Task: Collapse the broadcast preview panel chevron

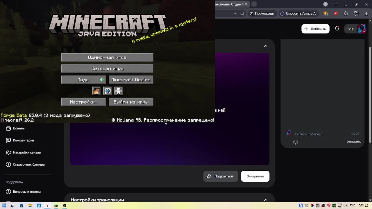Action: [x=266, y=46]
